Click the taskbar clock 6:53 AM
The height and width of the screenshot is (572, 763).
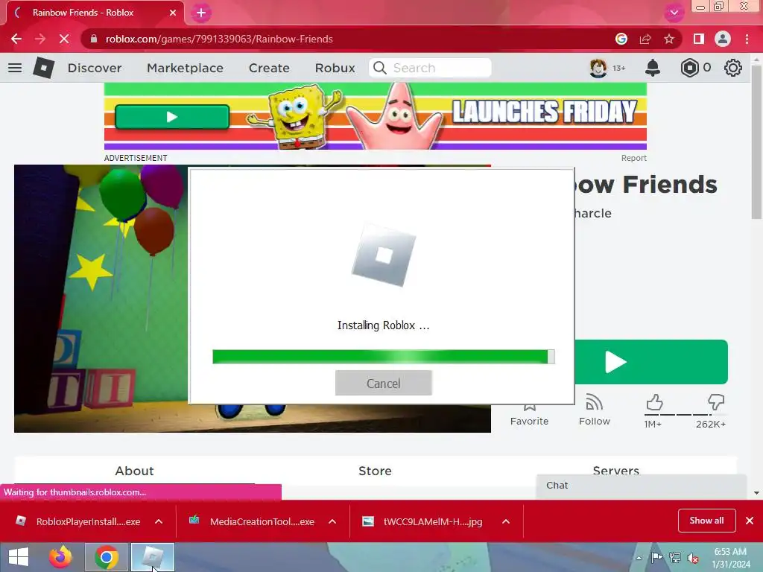[730, 552]
